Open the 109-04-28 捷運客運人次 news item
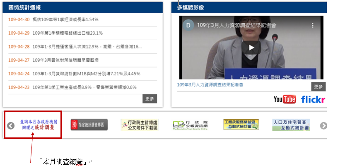 (87, 47)
